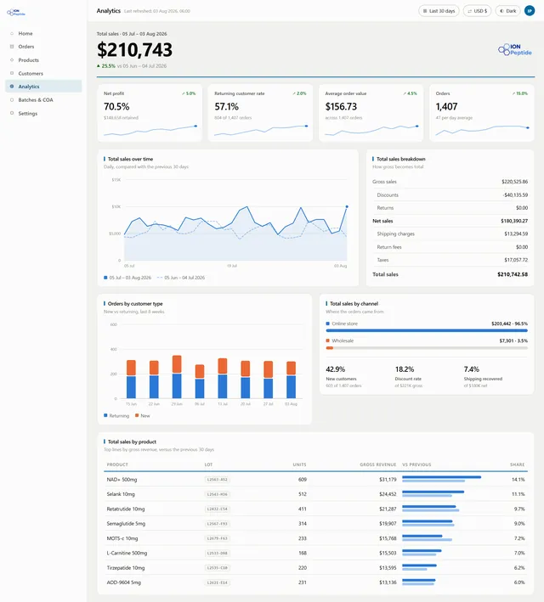The width and height of the screenshot is (544, 602).
Task: Click the 42.9% New customers stat
Action: 343,376
